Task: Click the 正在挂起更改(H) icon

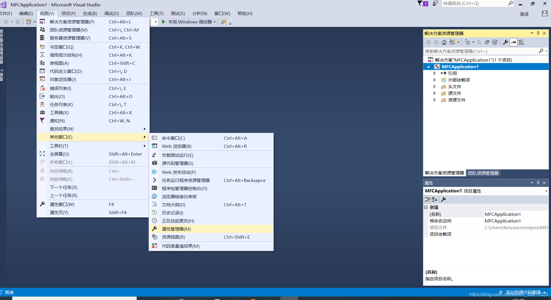Action: 155,221
